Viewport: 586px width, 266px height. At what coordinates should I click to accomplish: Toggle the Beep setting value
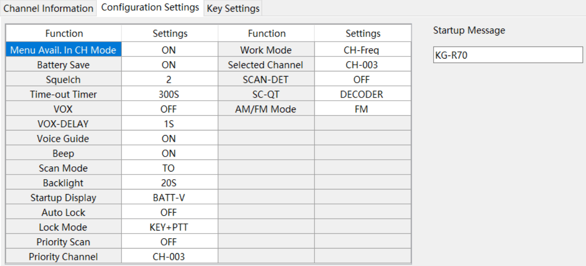click(x=169, y=154)
